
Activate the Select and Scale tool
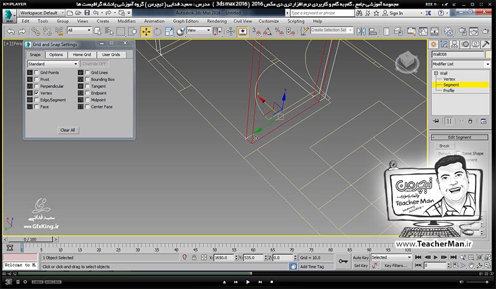[169, 32]
